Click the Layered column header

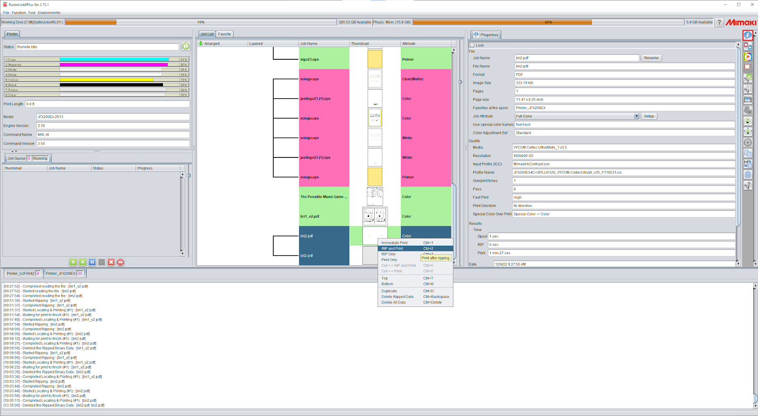(273, 43)
